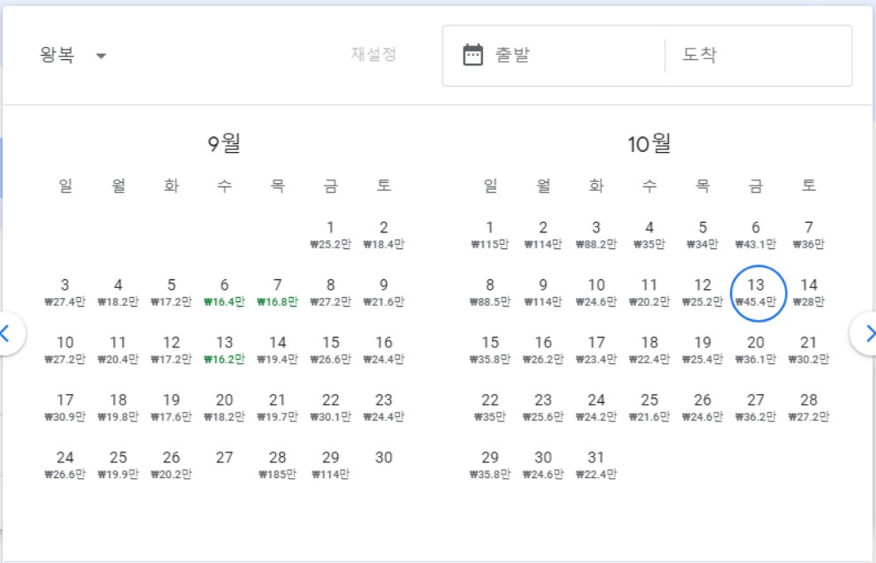Select September 27 without a fare shown
Screen dimensions: 876x563
tap(224, 457)
